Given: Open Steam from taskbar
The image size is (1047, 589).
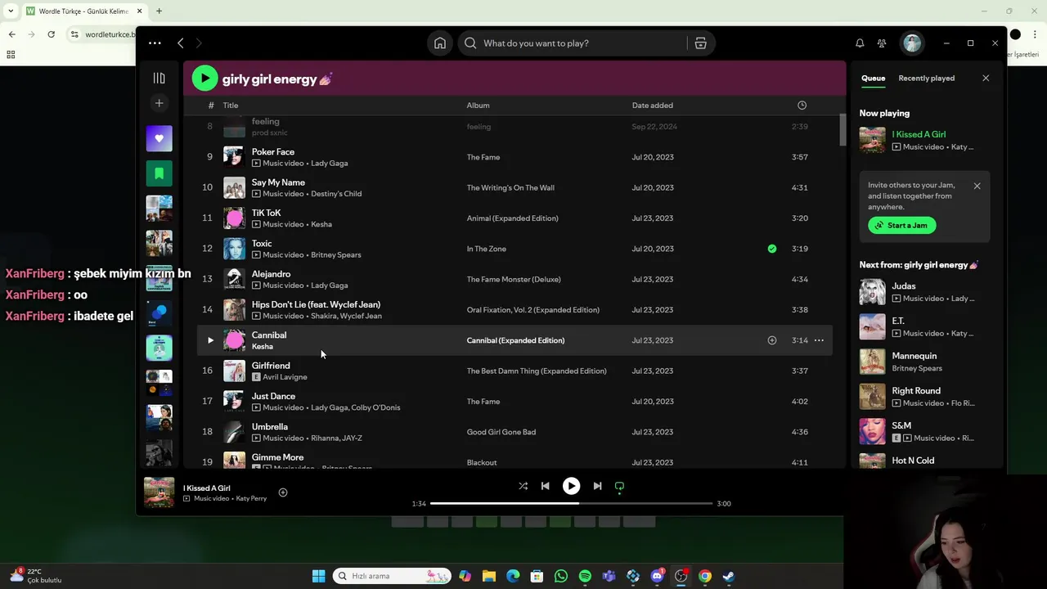Looking at the screenshot, I should click(x=728, y=576).
